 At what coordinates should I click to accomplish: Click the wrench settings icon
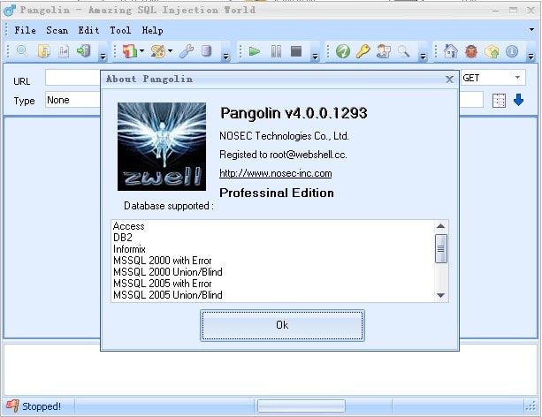pos(187,51)
